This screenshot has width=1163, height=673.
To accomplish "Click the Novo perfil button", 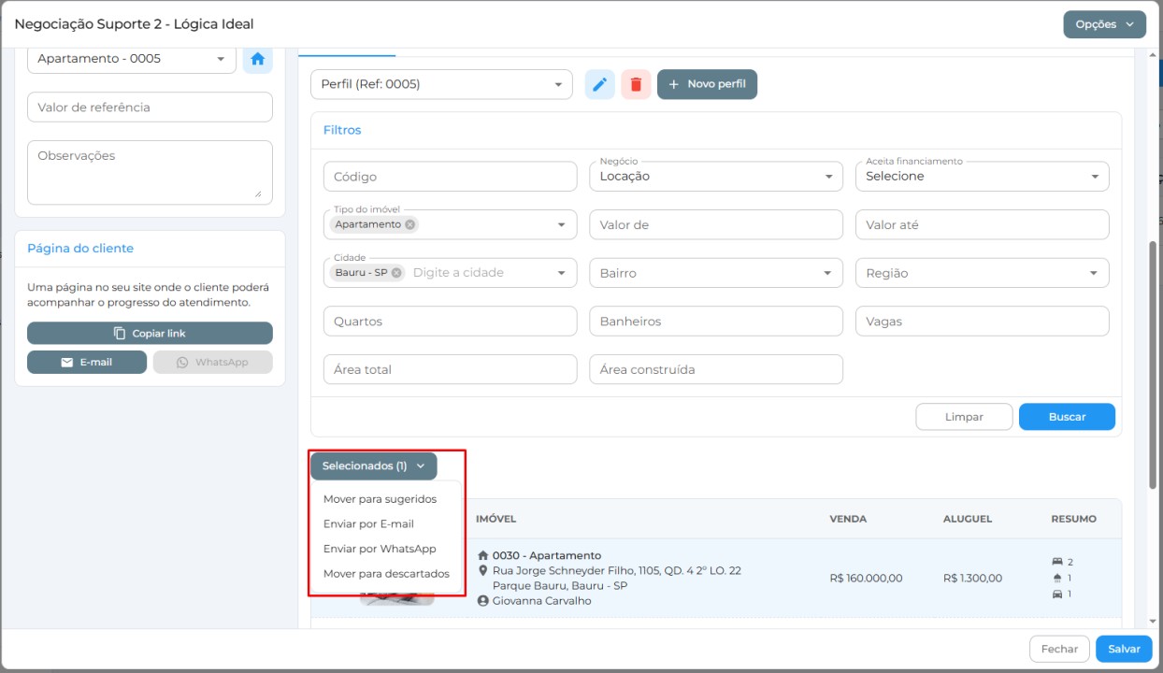I will click(707, 84).
